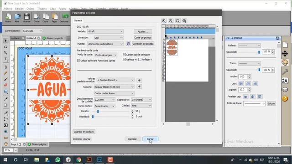This screenshot has width=292, height=164.
Task: Refresh the port detection list
Action: tap(128, 44)
